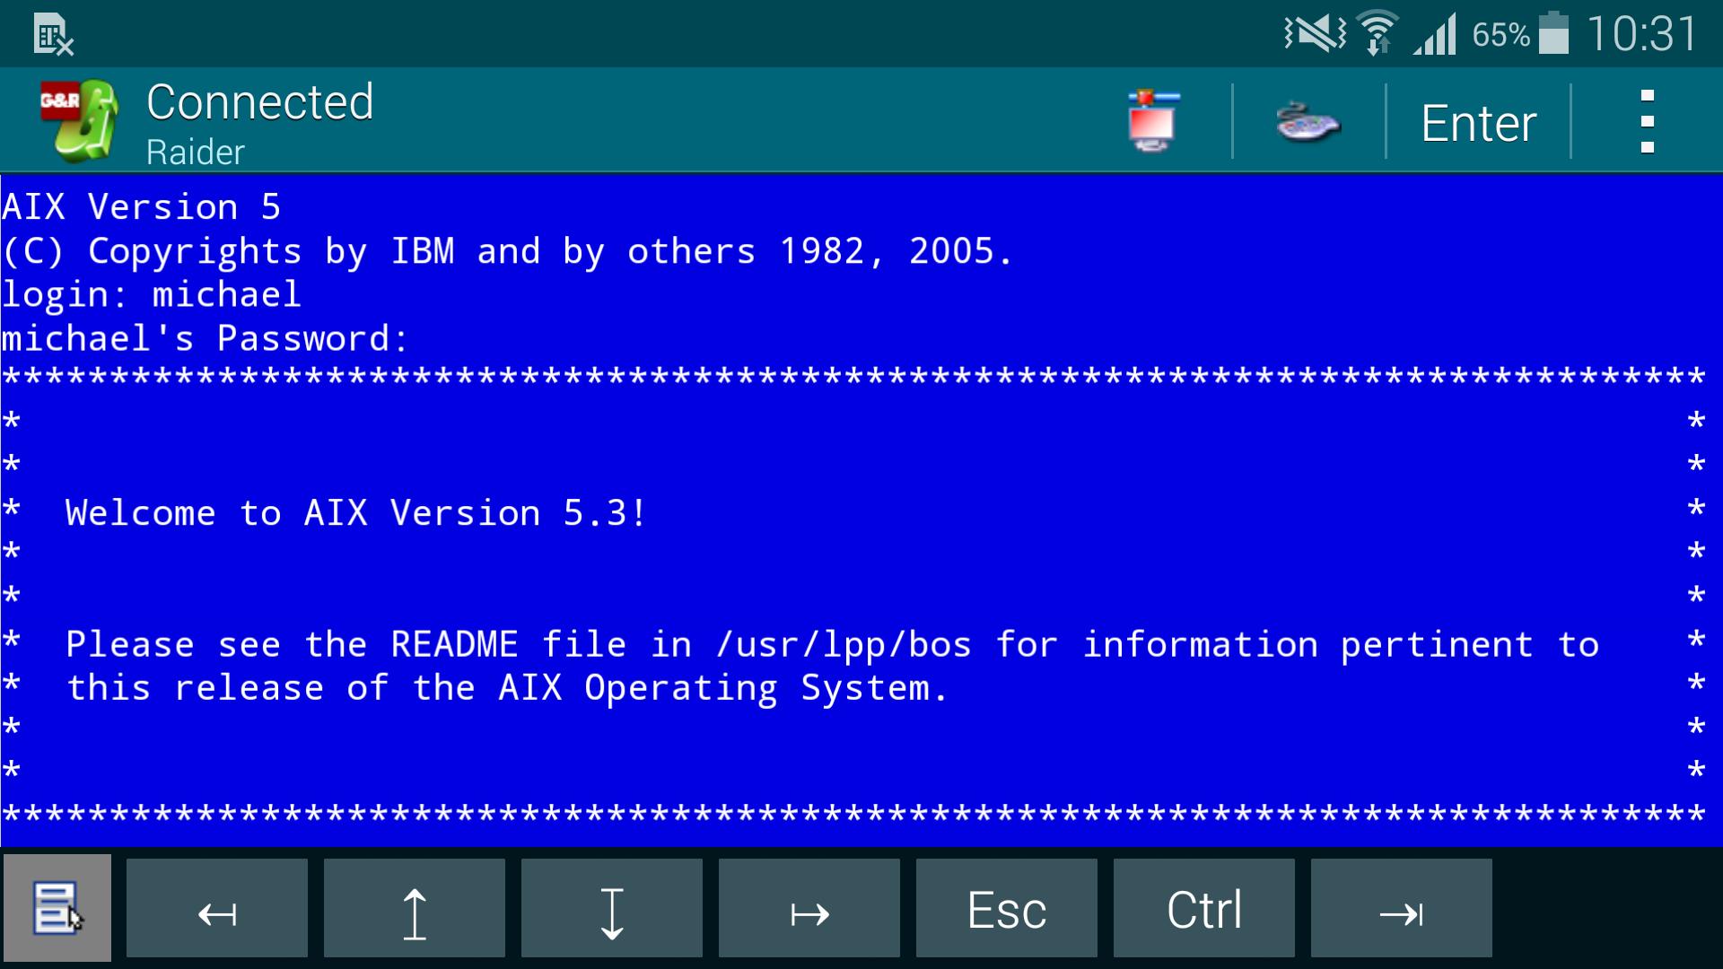
Task: Tap the Connected title text
Action: pyautogui.click(x=260, y=102)
